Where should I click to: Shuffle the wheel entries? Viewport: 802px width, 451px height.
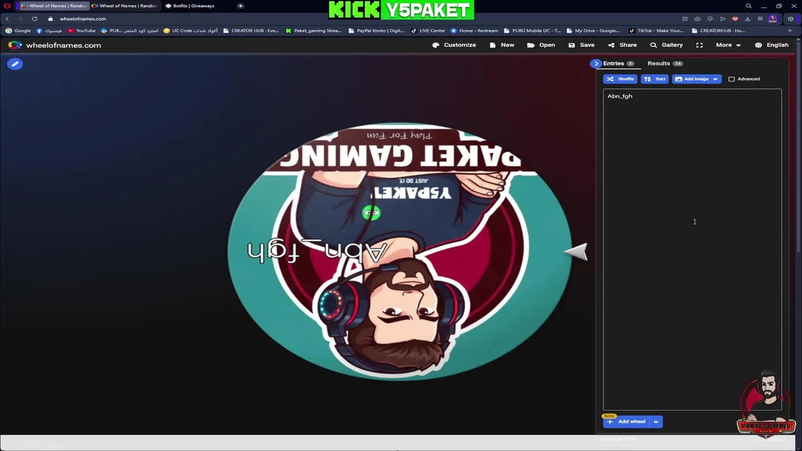[x=620, y=79]
